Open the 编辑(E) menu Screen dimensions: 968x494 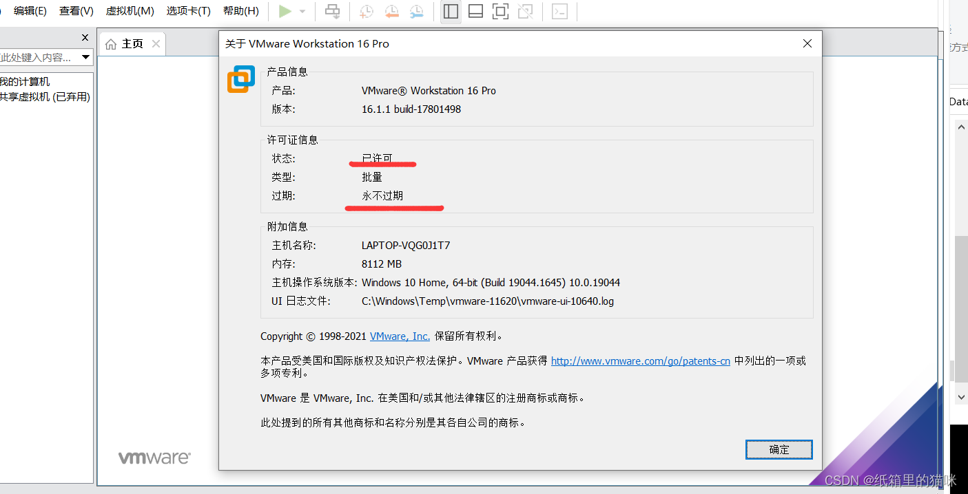pyautogui.click(x=30, y=11)
